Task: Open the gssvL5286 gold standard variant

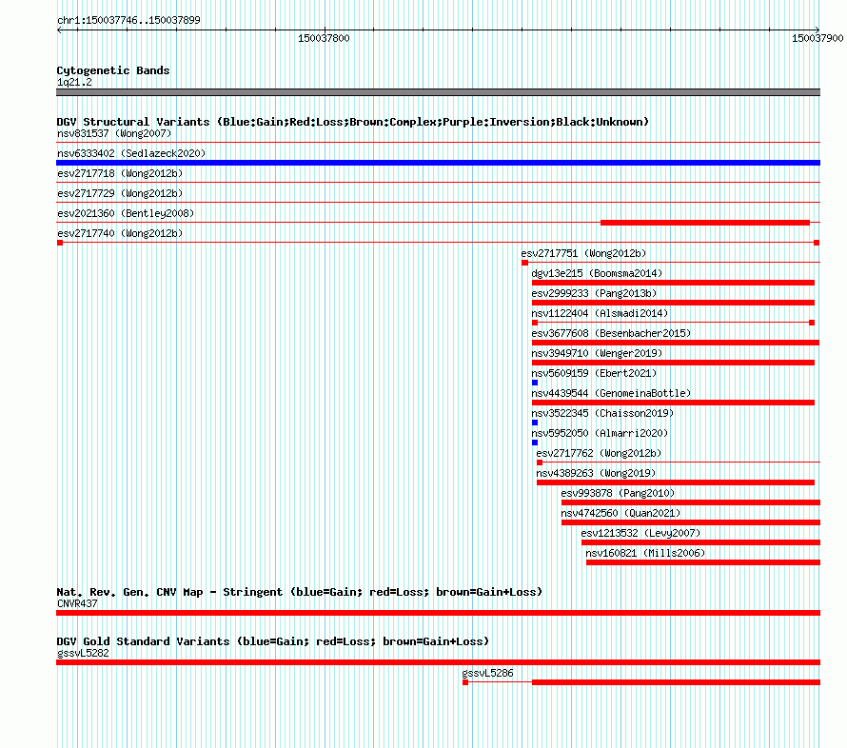Action: point(487,673)
